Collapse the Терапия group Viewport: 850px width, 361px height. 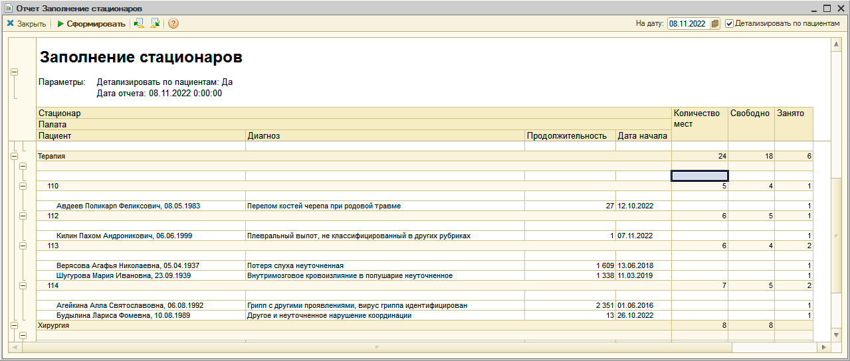[14, 157]
